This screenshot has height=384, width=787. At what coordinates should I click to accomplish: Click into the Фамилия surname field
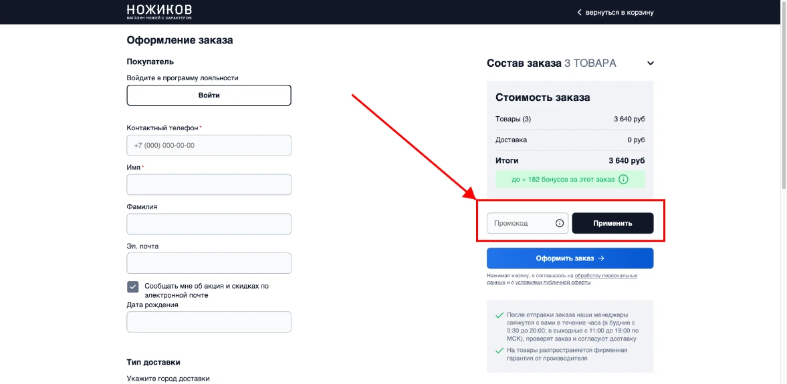209,224
